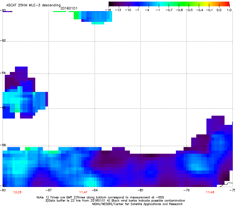Click the -60 latitude axis label
This screenshot has width=235, height=206.
pos(3,10)
